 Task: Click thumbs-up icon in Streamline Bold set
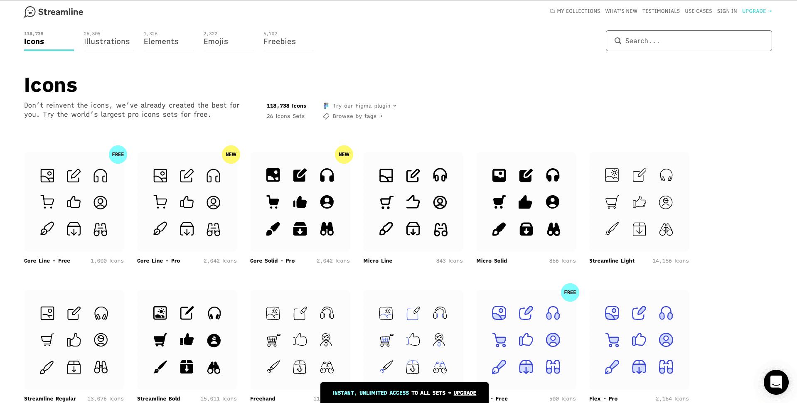click(187, 340)
